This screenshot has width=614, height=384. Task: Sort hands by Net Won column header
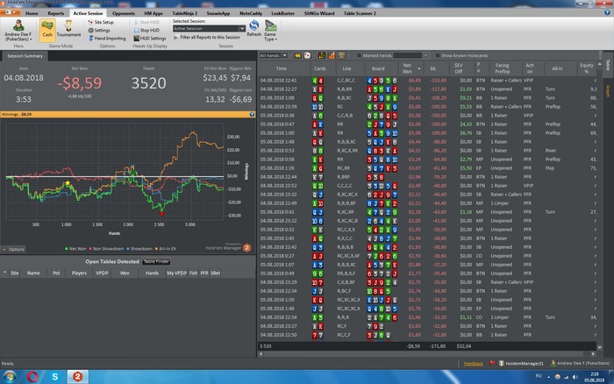click(407, 67)
